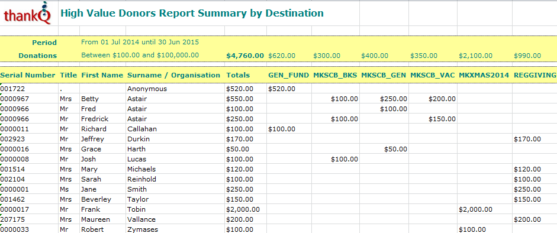This screenshot has height=233, width=557.
Task: Click Tobin's MKXMAS2014 $2,000.00 cell
Action: [476, 209]
